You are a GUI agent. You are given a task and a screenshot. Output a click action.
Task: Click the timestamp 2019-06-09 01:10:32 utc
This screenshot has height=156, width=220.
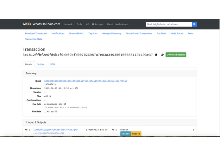(59, 88)
